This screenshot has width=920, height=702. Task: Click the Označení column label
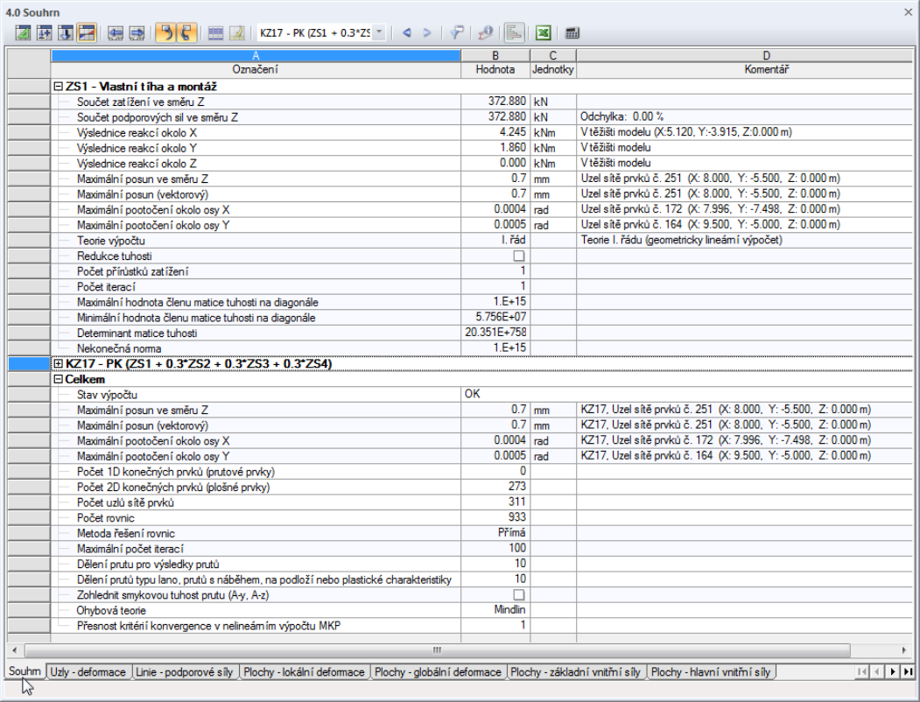click(256, 69)
